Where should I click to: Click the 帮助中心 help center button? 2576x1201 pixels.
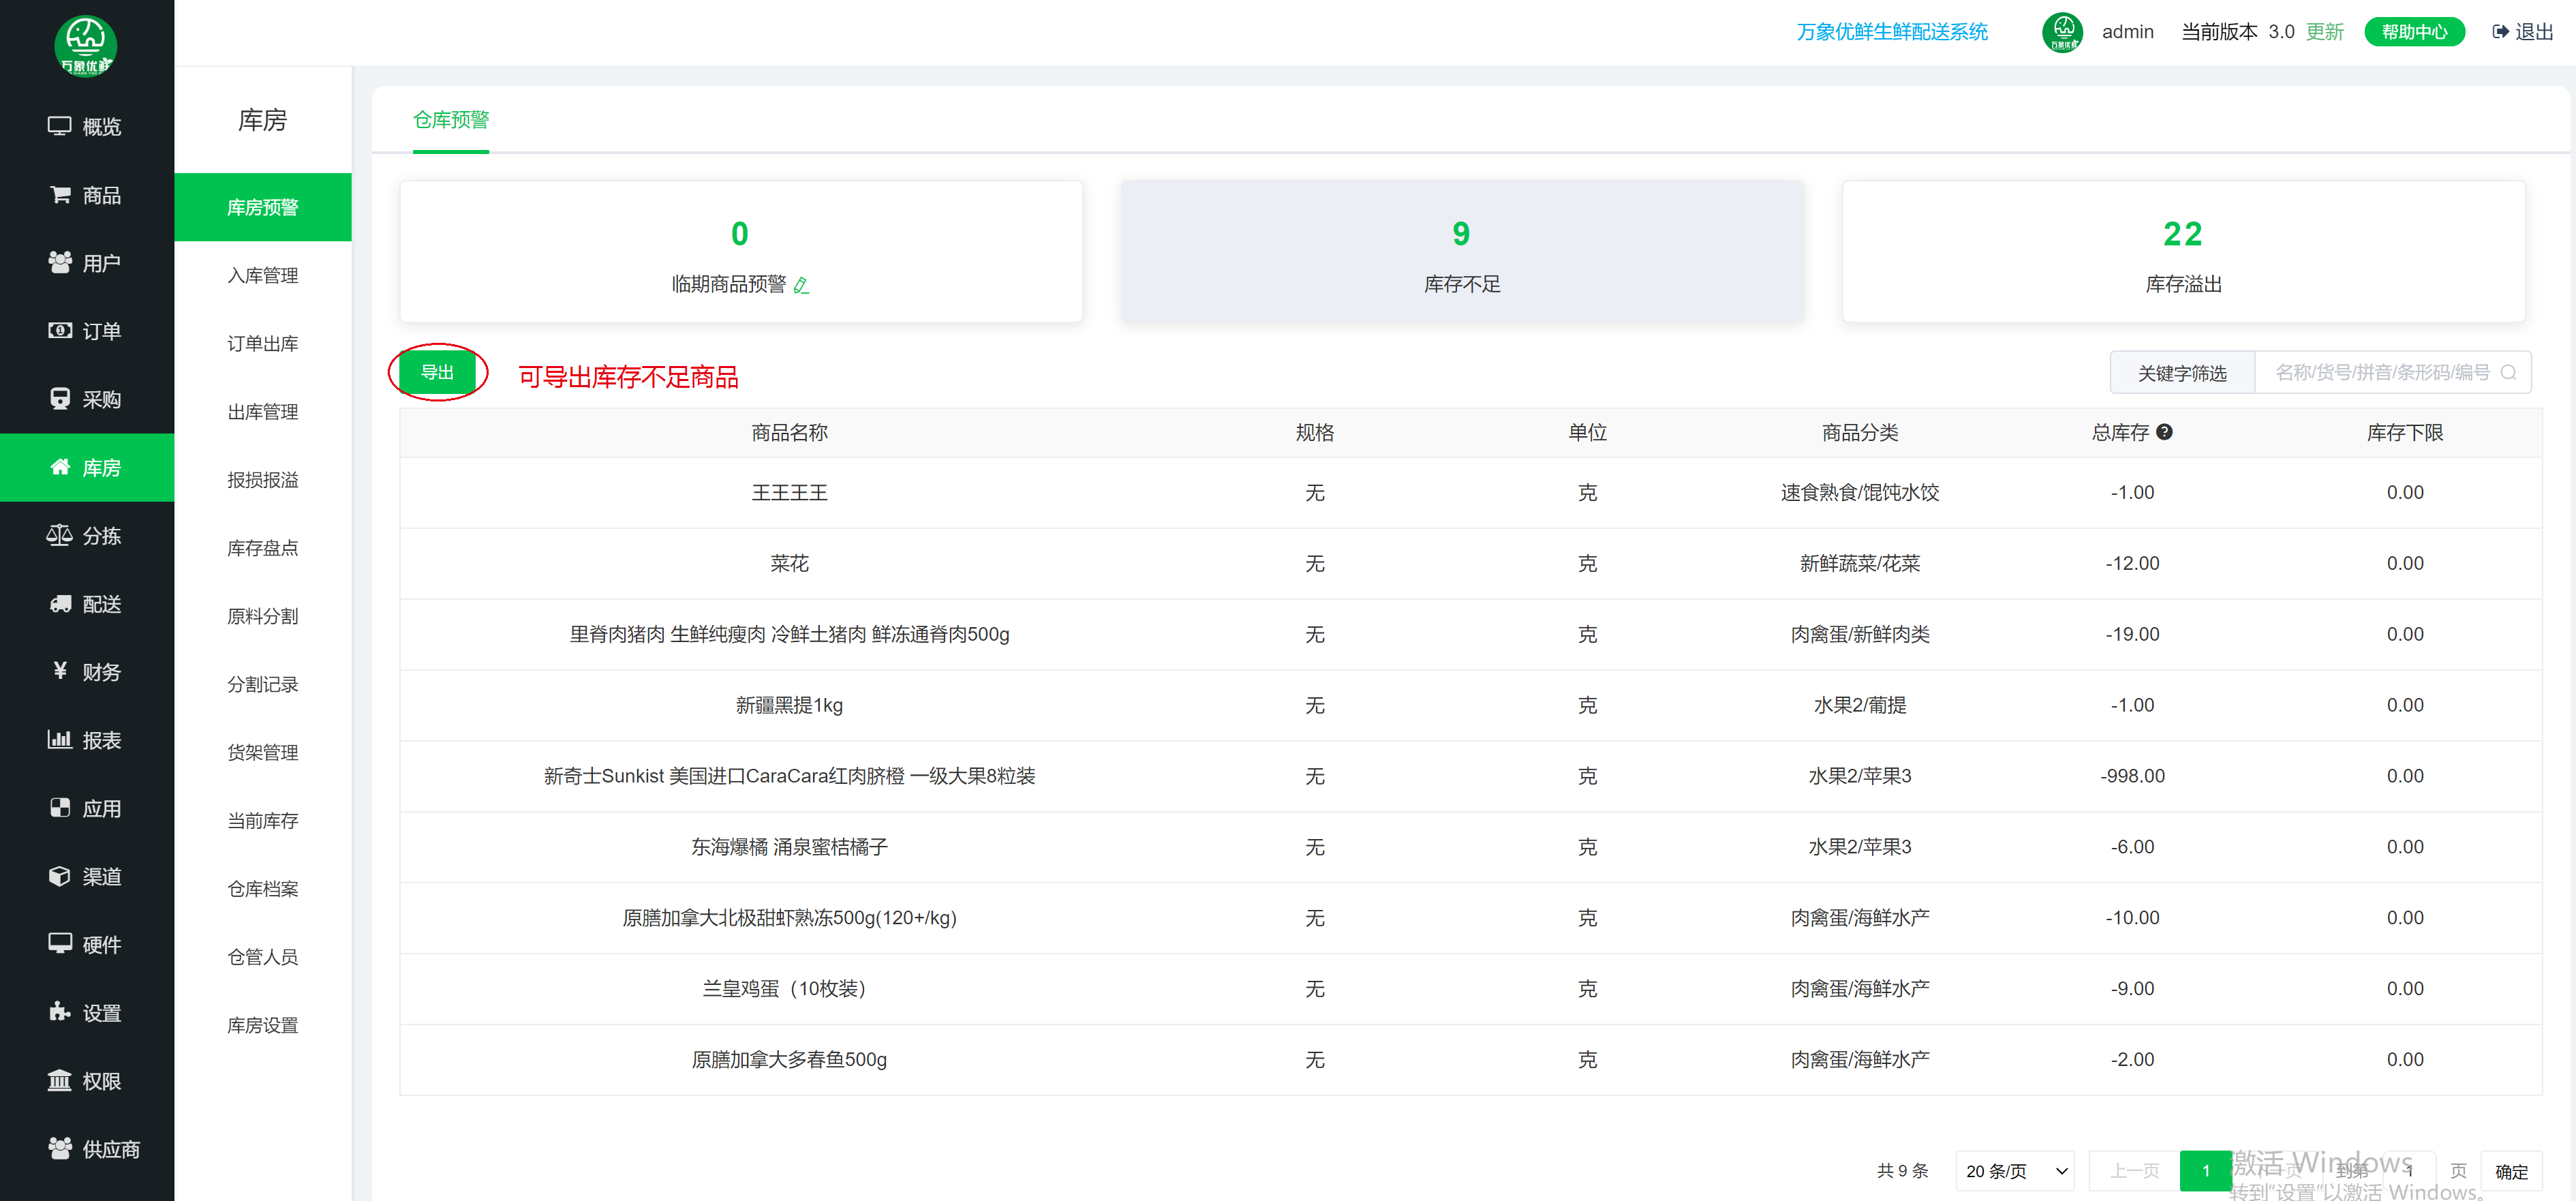(x=2414, y=32)
